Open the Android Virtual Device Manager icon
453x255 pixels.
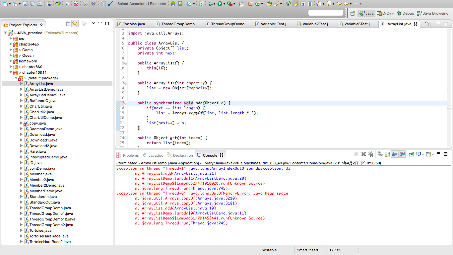[x=180, y=4]
